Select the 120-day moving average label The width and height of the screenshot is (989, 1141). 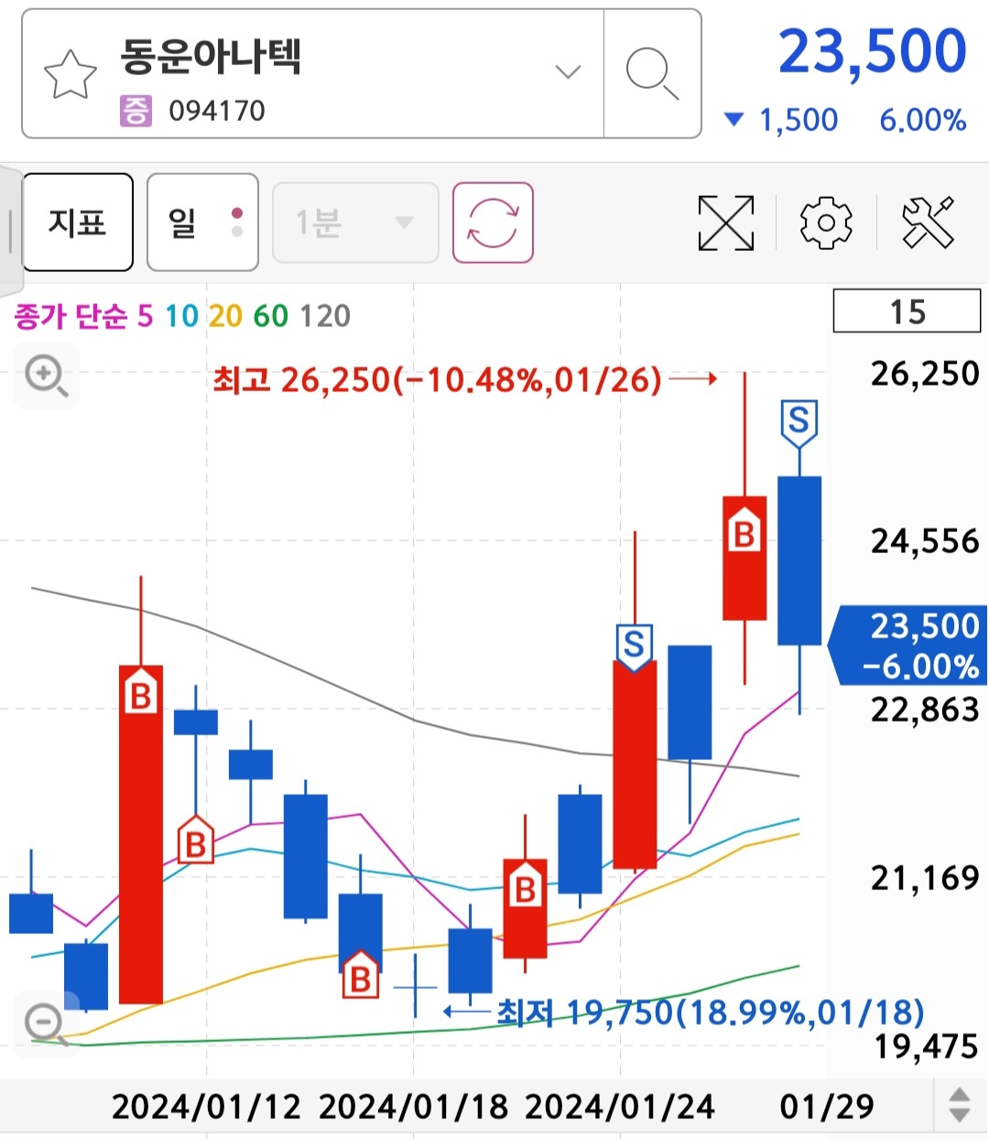[325, 316]
